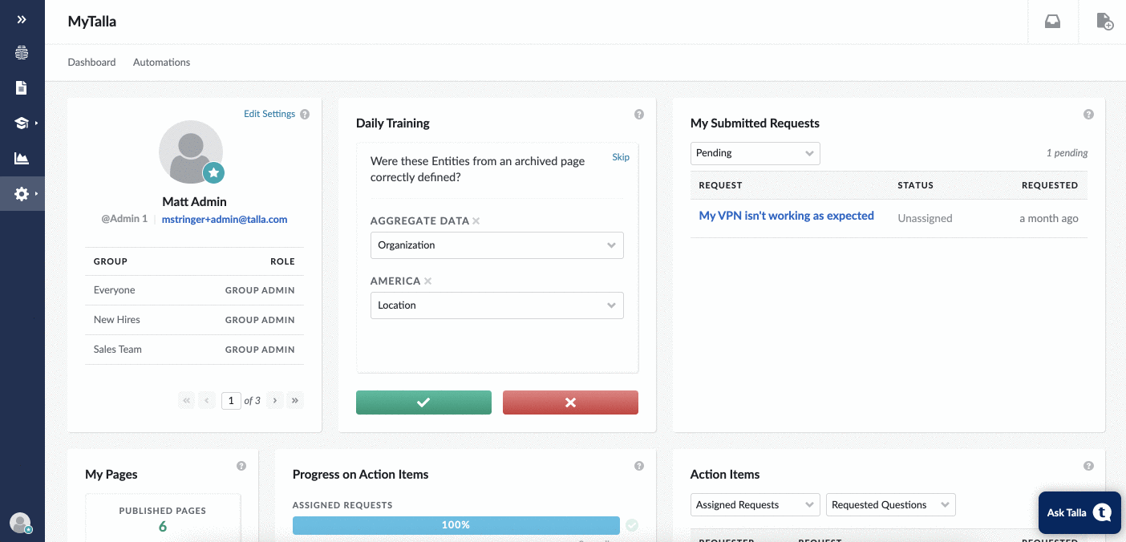Open the Pending status filter dropdown
This screenshot has height=542, width=1126.
pyautogui.click(x=755, y=153)
